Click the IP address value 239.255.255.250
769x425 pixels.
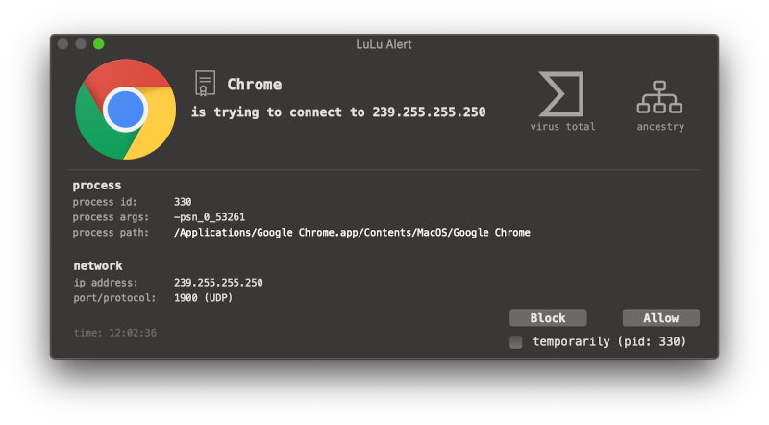tap(218, 282)
